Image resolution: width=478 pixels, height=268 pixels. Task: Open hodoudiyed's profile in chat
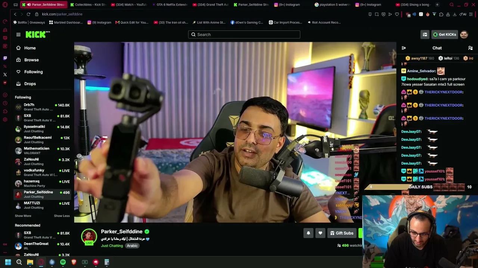[x=418, y=79]
